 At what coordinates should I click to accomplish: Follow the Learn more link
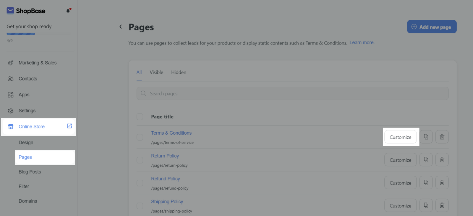[x=362, y=43]
